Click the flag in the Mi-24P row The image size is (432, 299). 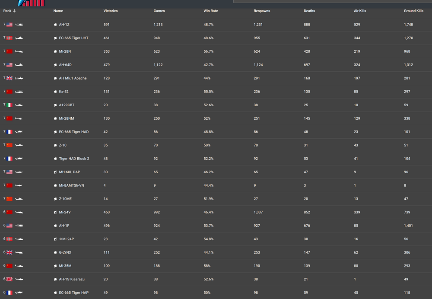10,239
